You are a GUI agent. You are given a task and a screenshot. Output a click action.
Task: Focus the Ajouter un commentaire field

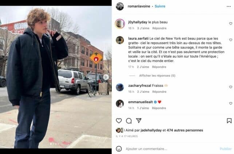click(167, 149)
